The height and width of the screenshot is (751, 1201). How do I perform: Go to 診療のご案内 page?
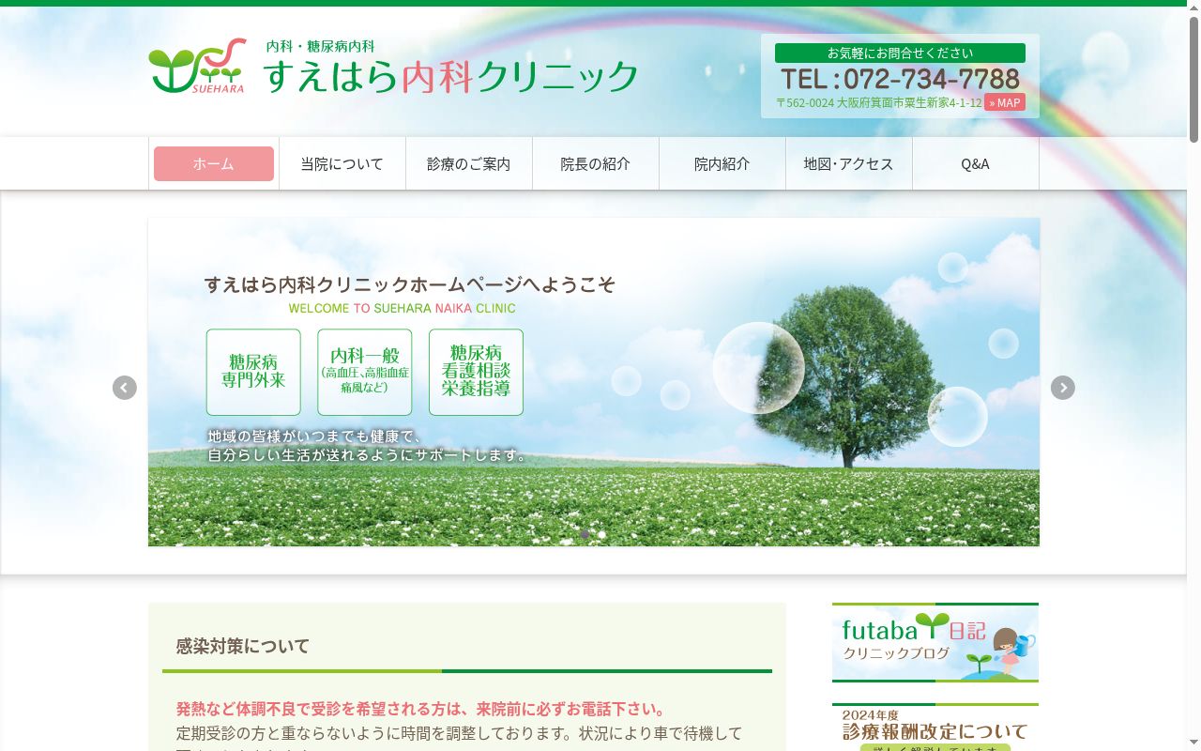click(468, 163)
